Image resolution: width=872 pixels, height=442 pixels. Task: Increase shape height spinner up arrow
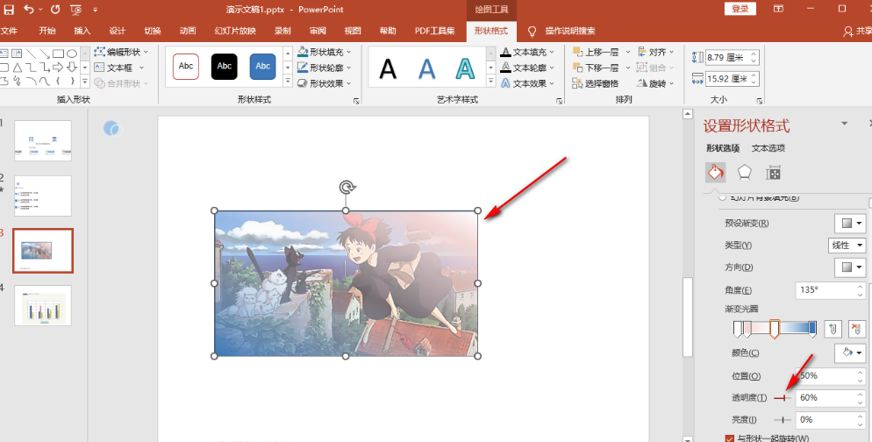(x=754, y=53)
